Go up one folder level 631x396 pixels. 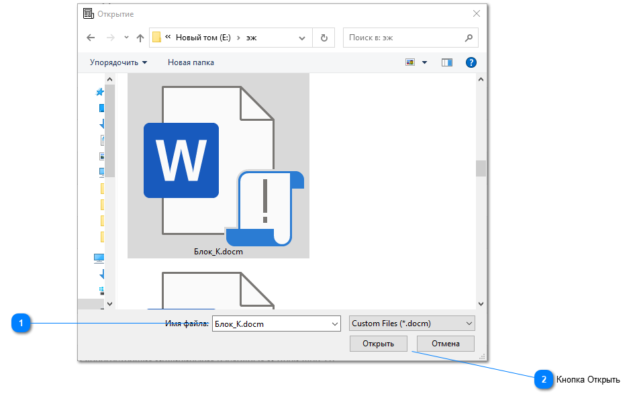[x=140, y=38]
